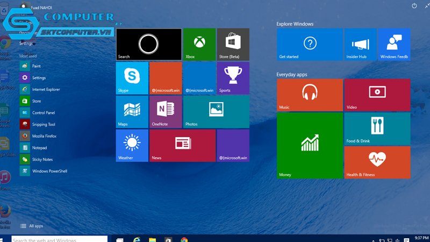Click the Explore Windows group heading
430x242 pixels.
point(295,24)
